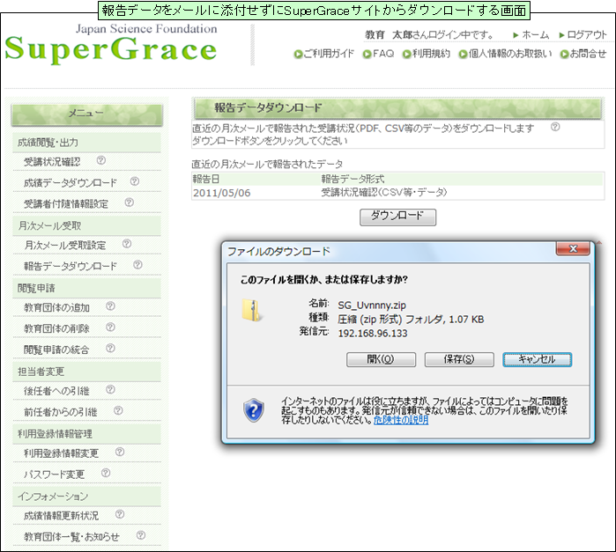Close the ファイルのダウンロード dialog

pyautogui.click(x=573, y=248)
